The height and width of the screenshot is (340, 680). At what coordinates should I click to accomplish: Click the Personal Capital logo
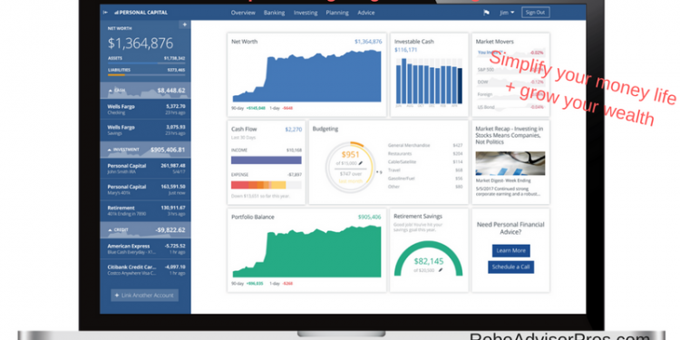[x=141, y=13]
